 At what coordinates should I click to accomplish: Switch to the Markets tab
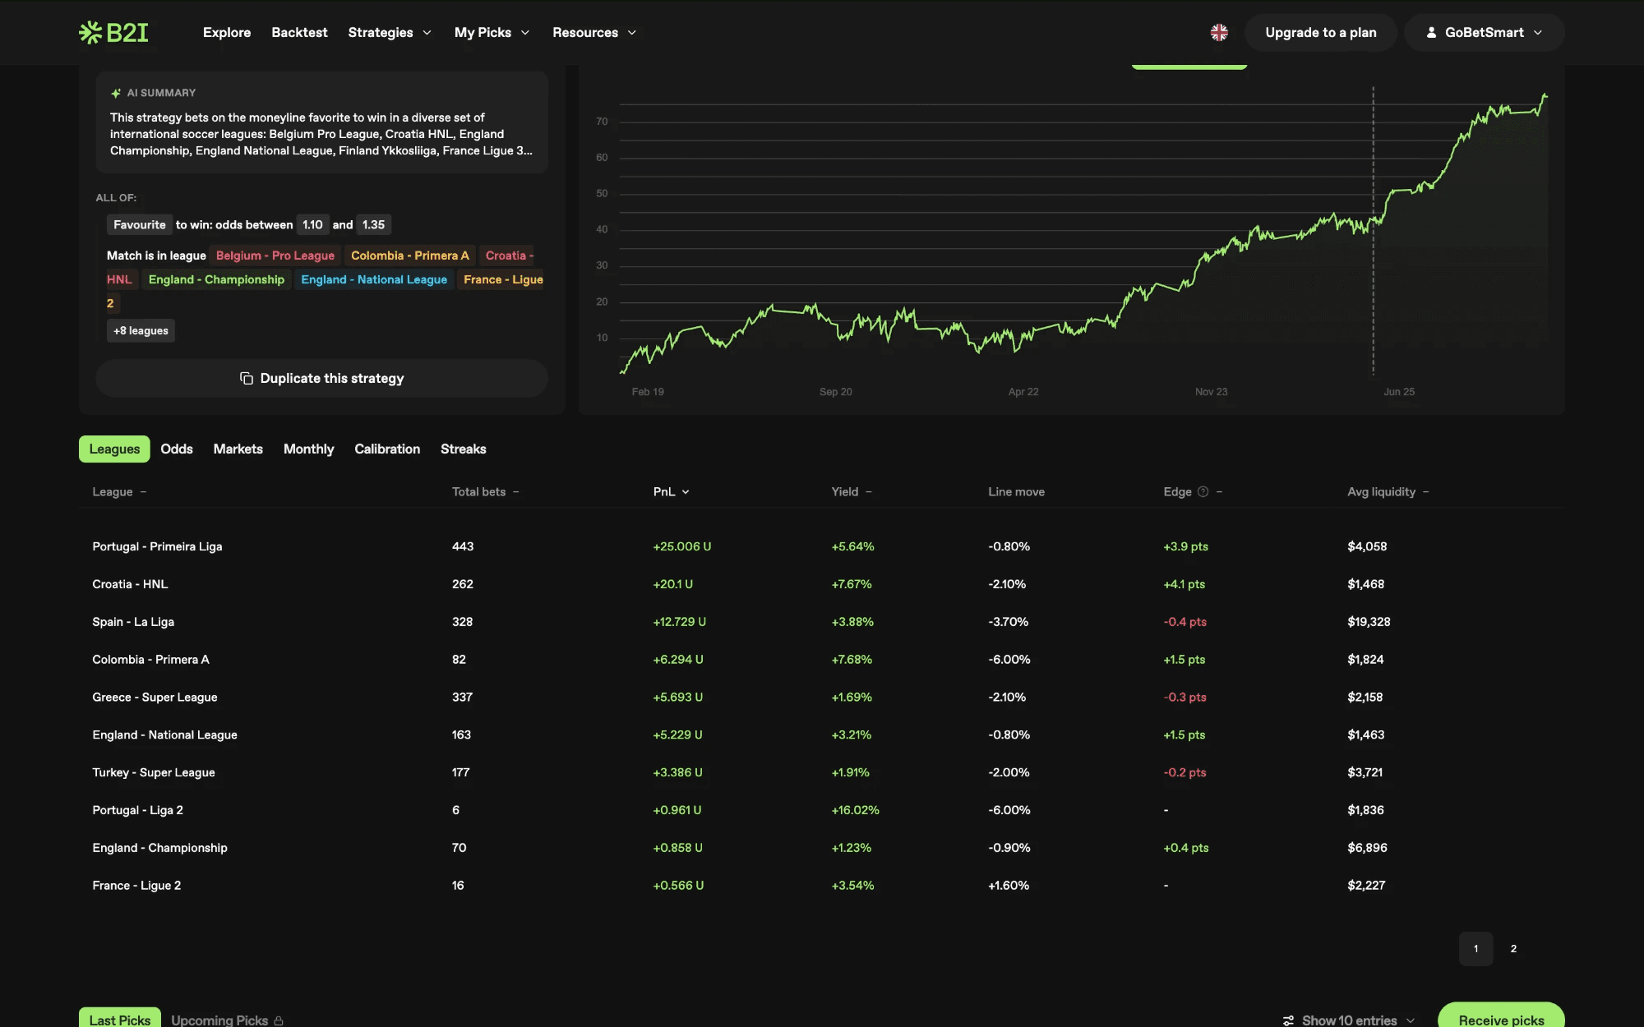pos(238,449)
